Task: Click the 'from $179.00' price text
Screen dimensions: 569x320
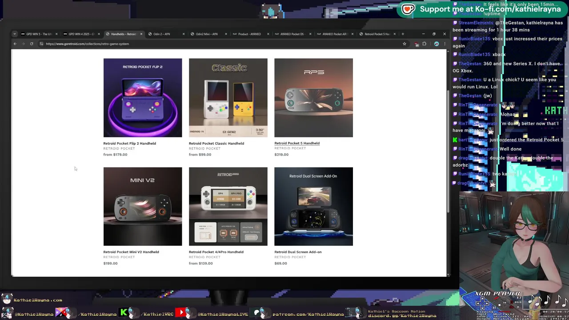Action: coord(115,155)
